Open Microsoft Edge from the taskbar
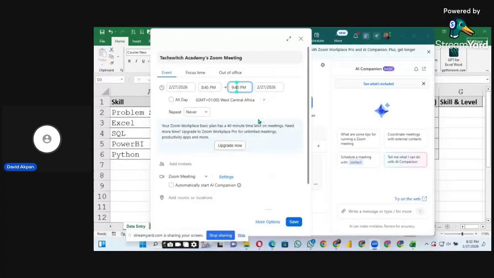This screenshot has width=494, height=278. (x=272, y=244)
